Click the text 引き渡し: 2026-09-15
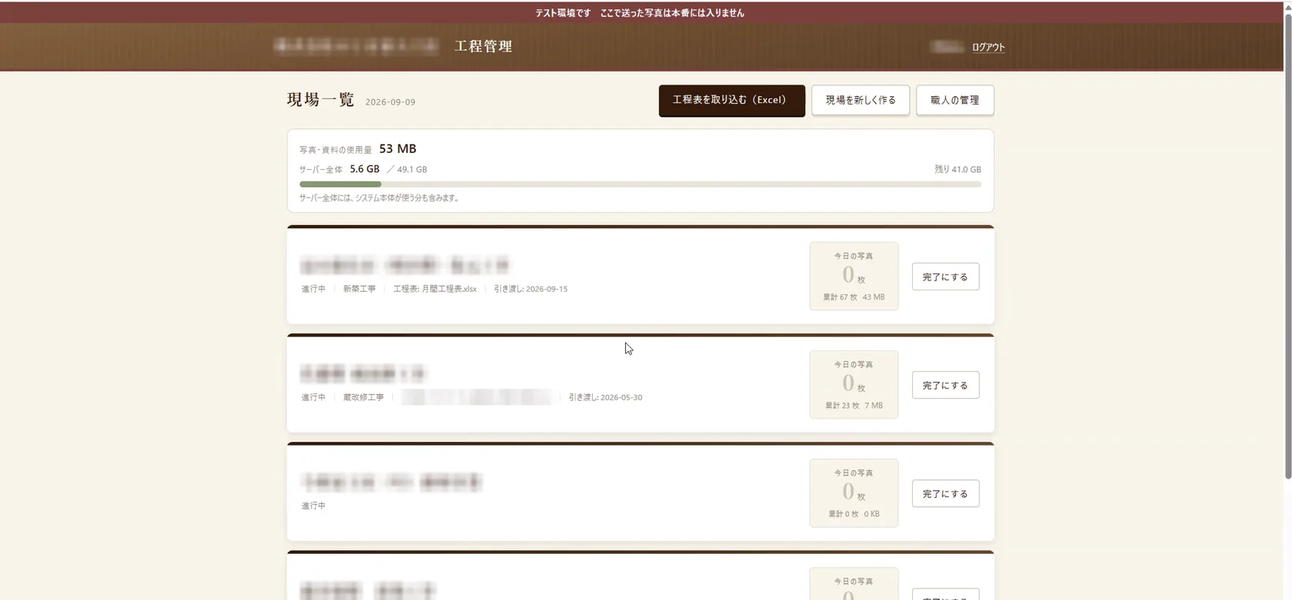Screen dimensions: 1292x600 531,289
